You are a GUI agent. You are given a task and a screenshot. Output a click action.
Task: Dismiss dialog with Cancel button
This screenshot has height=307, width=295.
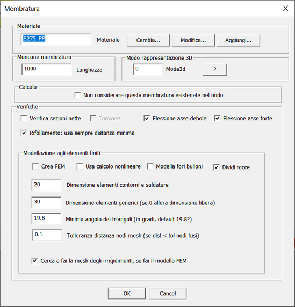pyautogui.click(x=168, y=293)
